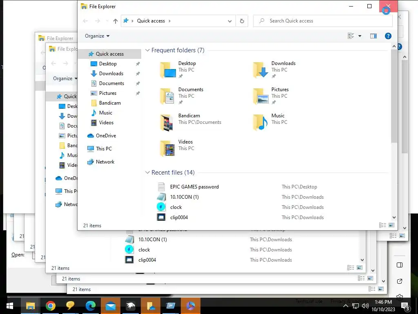This screenshot has width=418, height=314.
Task: Open the Organize menu in front window
Action: pyautogui.click(x=97, y=36)
